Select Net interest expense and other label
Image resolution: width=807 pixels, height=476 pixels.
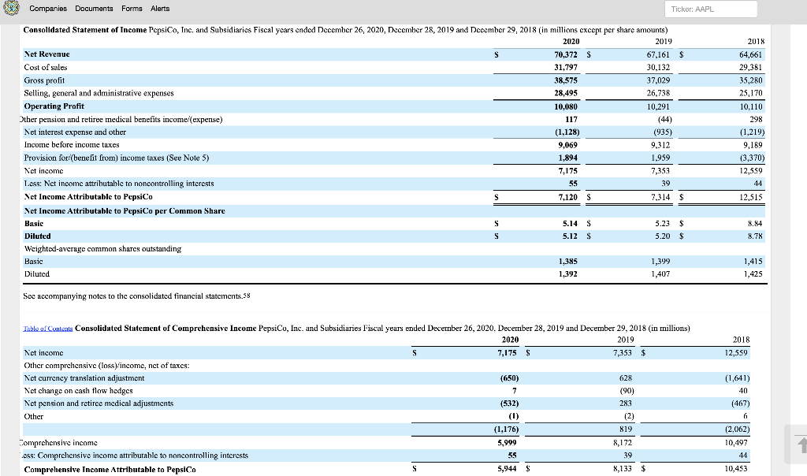(75, 132)
